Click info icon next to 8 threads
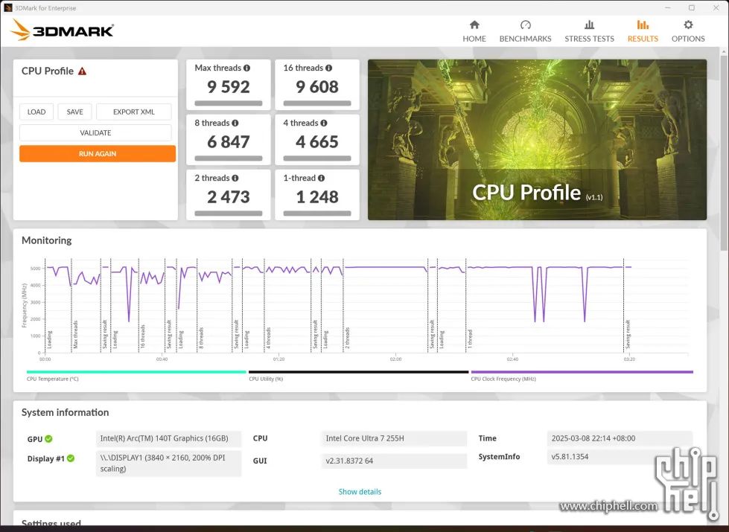729x532 pixels. (235, 123)
